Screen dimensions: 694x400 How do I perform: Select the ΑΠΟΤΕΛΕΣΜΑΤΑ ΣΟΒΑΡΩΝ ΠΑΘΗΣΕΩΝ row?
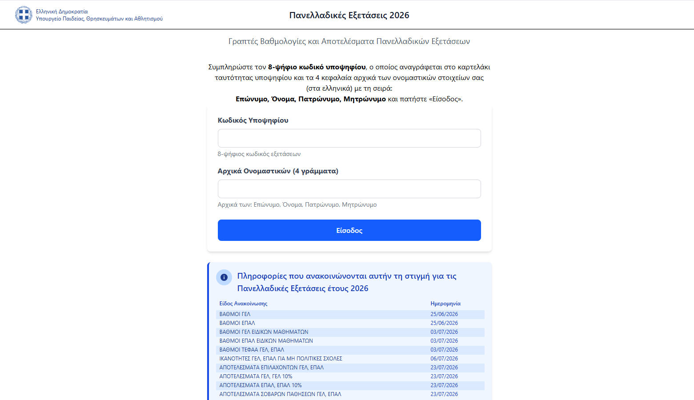[x=350, y=394]
